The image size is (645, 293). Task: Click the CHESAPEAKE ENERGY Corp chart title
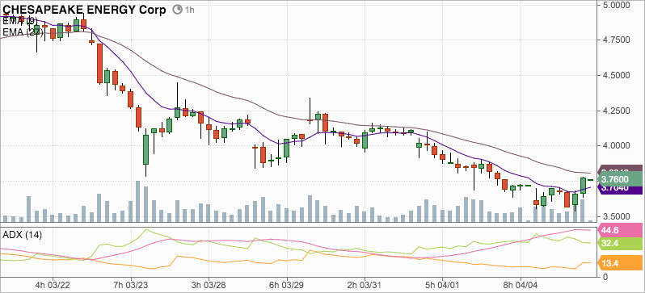tap(85, 10)
